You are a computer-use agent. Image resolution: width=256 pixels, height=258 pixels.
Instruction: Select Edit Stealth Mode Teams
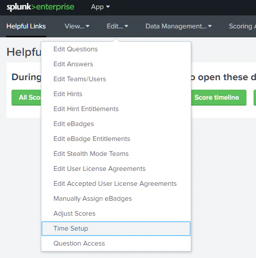pos(116,154)
